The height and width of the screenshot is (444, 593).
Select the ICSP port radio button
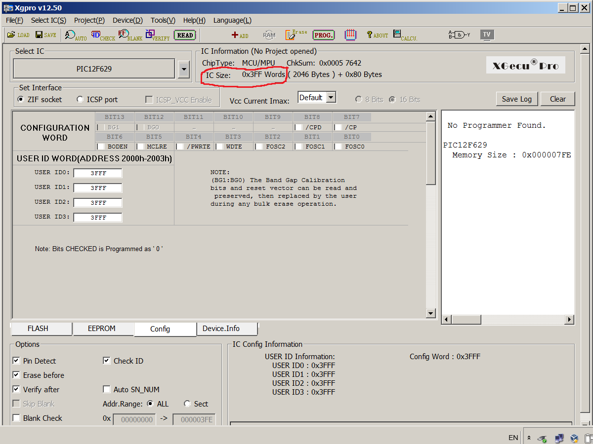point(80,100)
